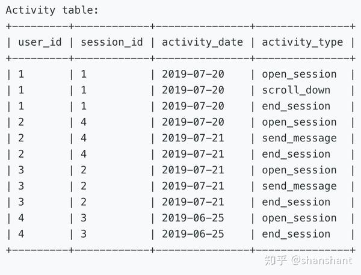Click user_id 3 in the open_session row
Image resolution: width=361 pixels, height=275 pixels.
21,170
